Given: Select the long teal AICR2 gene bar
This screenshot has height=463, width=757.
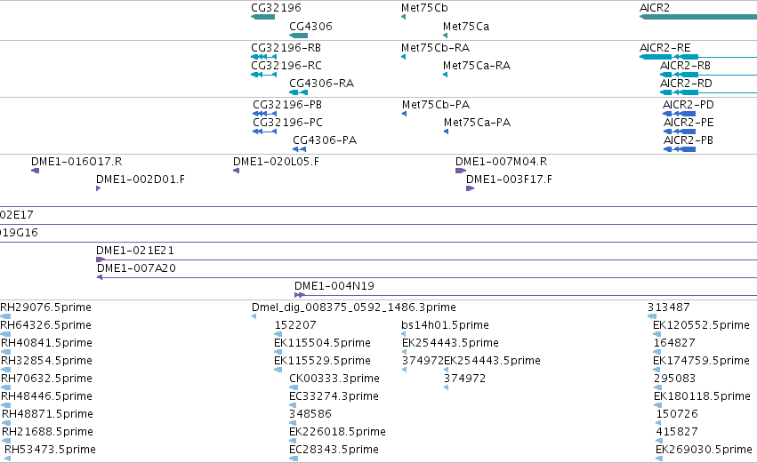Looking at the screenshot, I should tap(698, 17).
